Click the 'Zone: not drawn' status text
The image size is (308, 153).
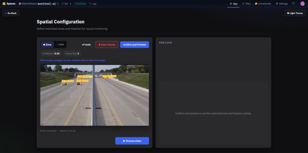pyautogui.click(x=48, y=131)
